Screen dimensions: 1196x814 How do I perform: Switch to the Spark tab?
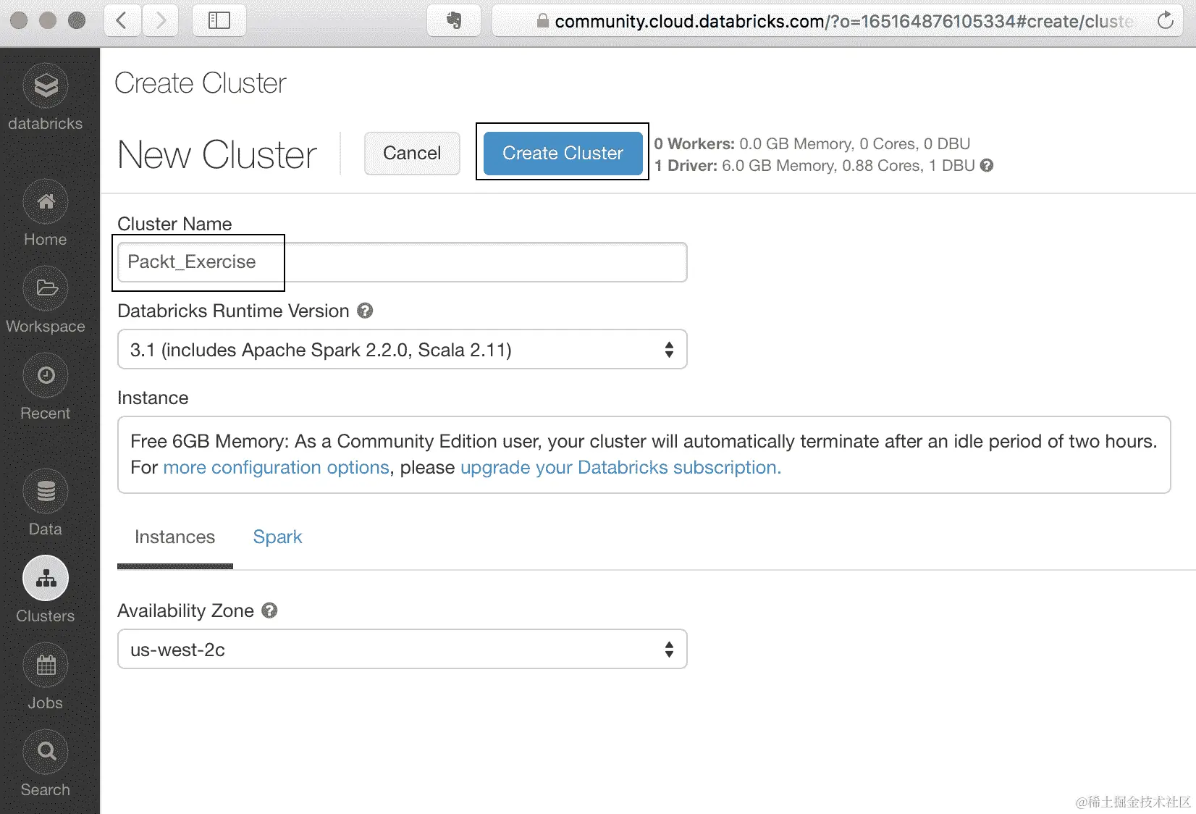[277, 537]
